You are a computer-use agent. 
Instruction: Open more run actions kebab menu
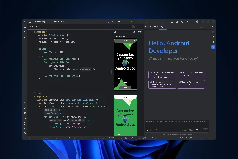[x=151, y=22]
